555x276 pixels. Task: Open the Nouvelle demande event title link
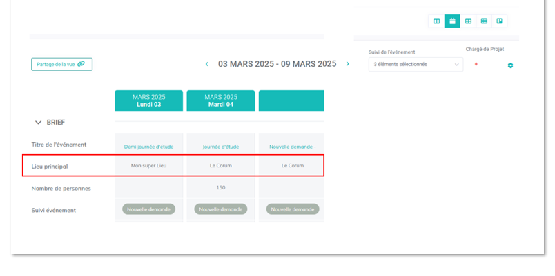[x=291, y=146]
